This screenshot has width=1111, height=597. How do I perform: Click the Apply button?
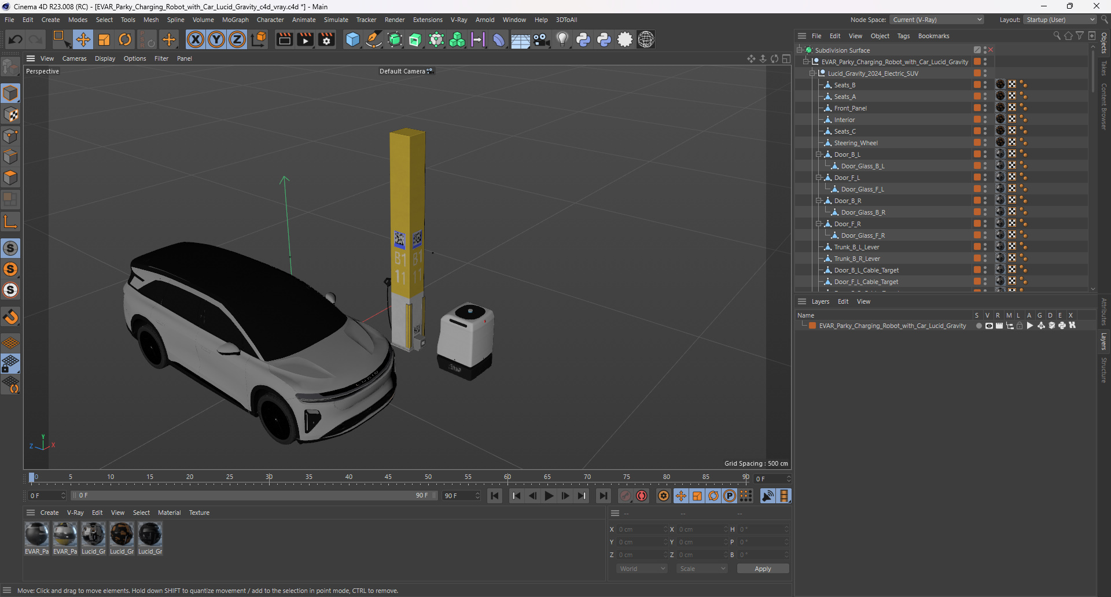762,569
